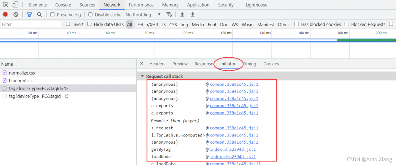Open the No throttling dropdown

click(143, 15)
